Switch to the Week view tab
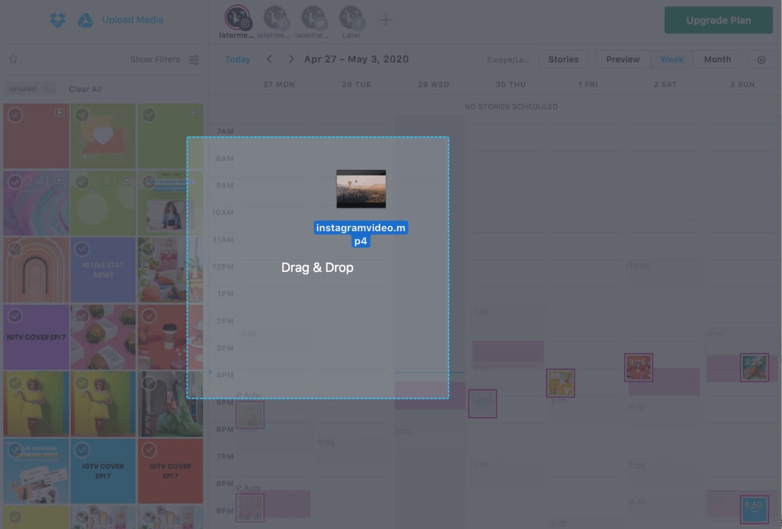The height and width of the screenshot is (529, 782). click(x=672, y=59)
